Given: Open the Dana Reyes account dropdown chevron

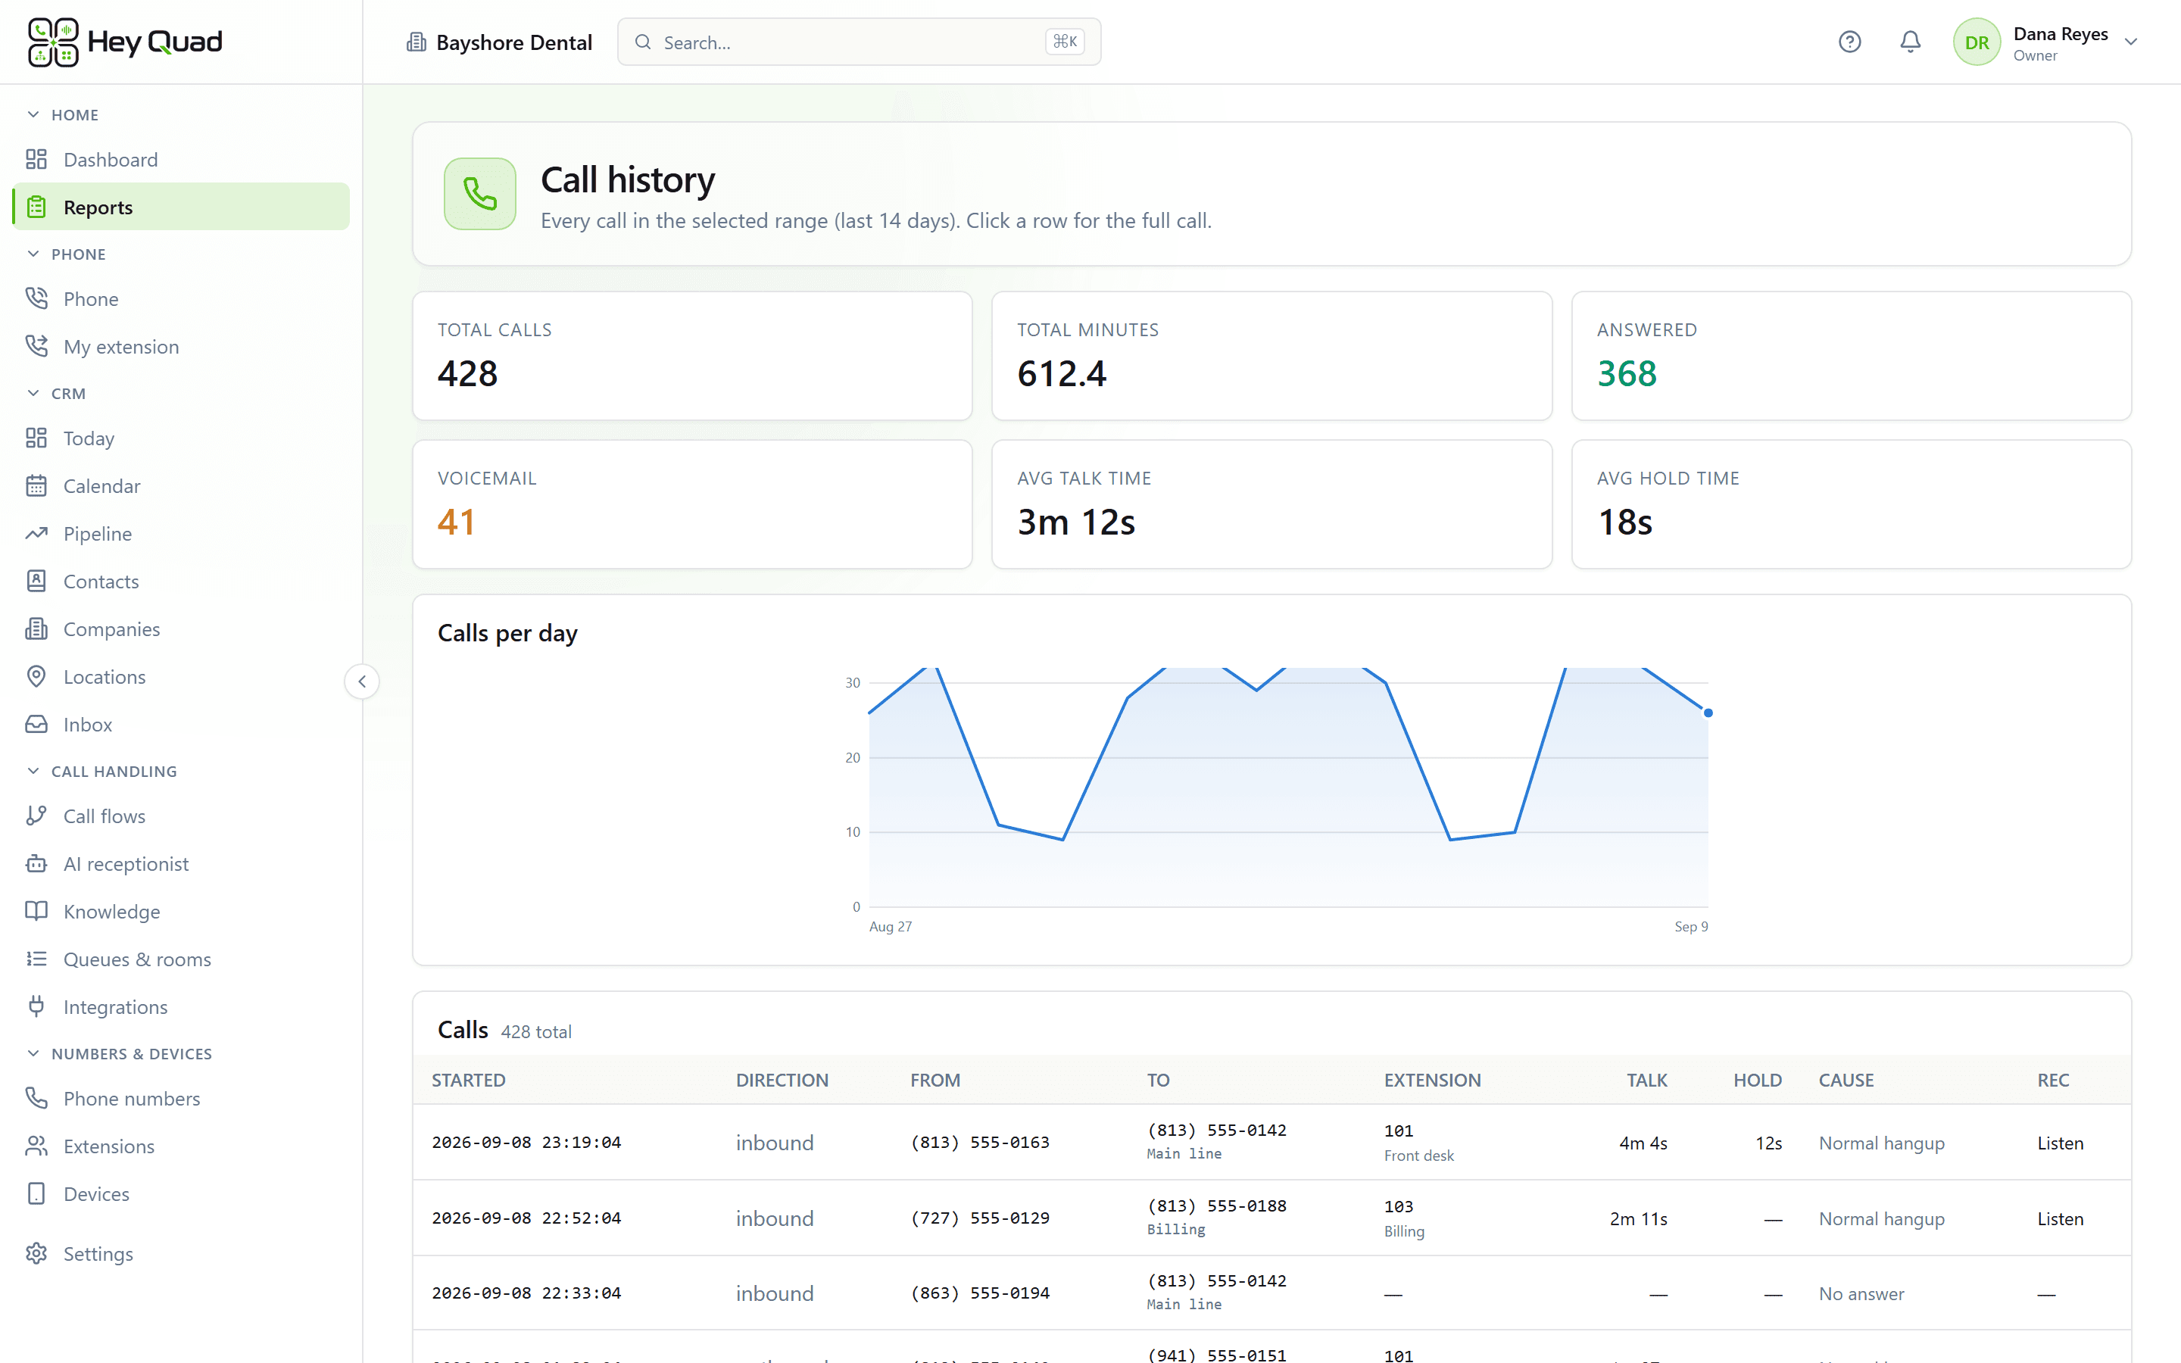Looking at the screenshot, I should pyautogui.click(x=2130, y=42).
